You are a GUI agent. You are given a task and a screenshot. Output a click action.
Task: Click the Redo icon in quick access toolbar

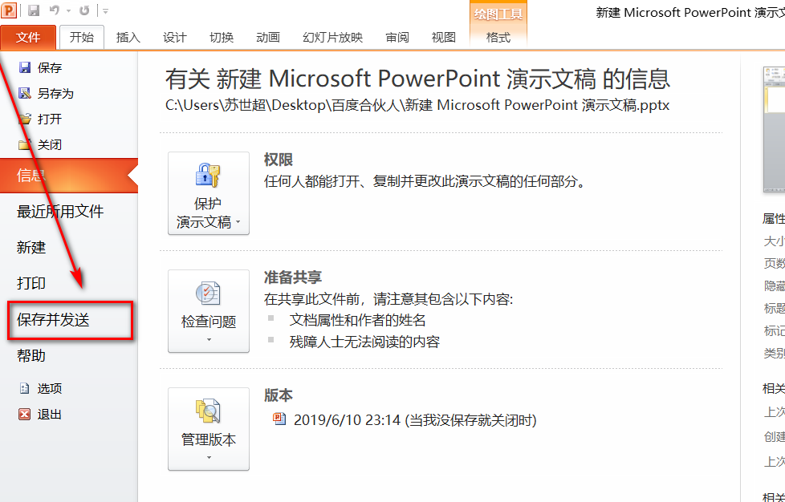84,10
